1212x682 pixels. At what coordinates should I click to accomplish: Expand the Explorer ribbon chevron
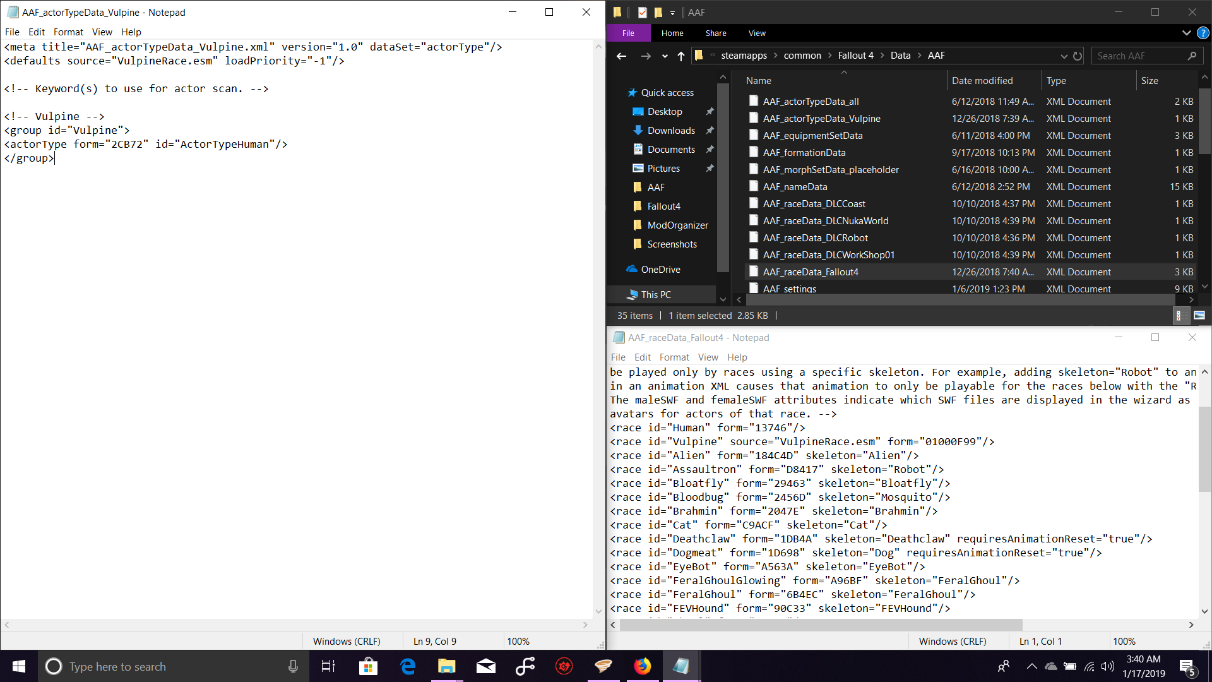pyautogui.click(x=1187, y=33)
